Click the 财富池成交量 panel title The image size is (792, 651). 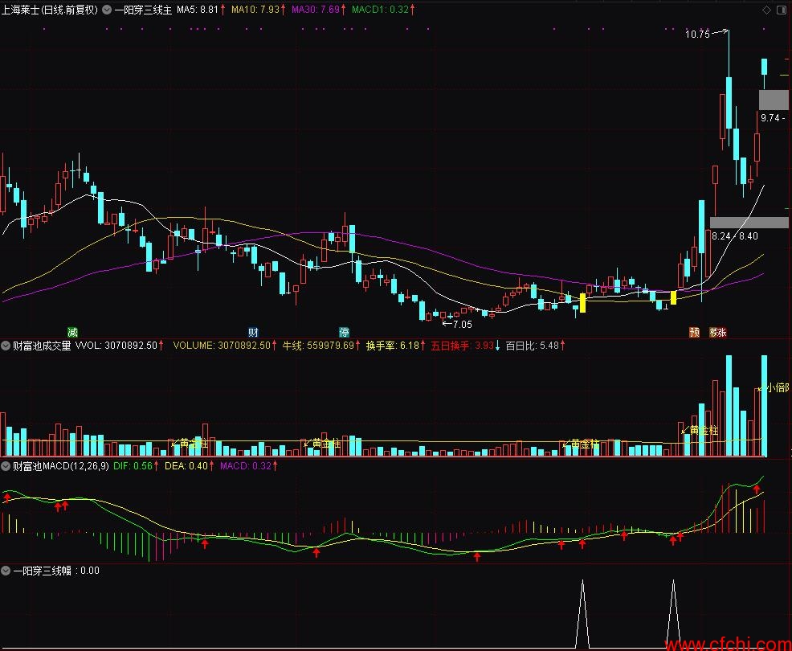pos(42,346)
